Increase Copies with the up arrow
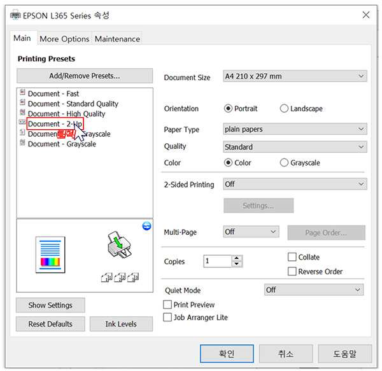This screenshot has width=382, height=371. tap(237, 258)
